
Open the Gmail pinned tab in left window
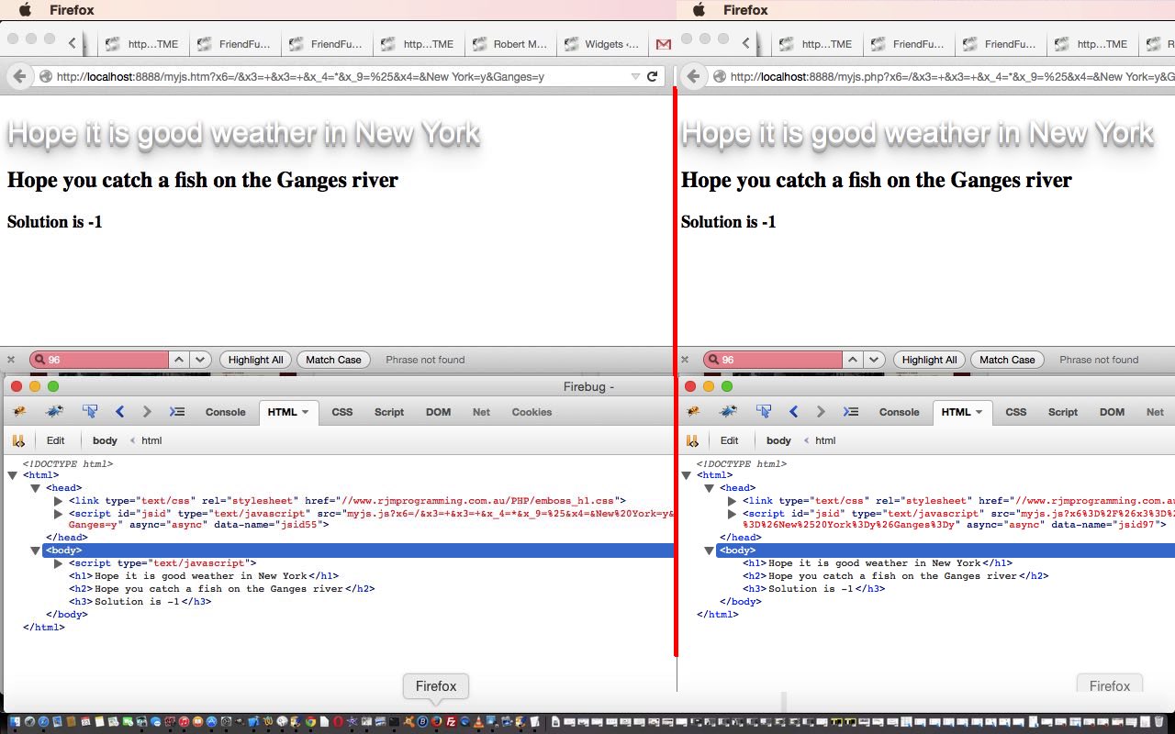(x=663, y=44)
